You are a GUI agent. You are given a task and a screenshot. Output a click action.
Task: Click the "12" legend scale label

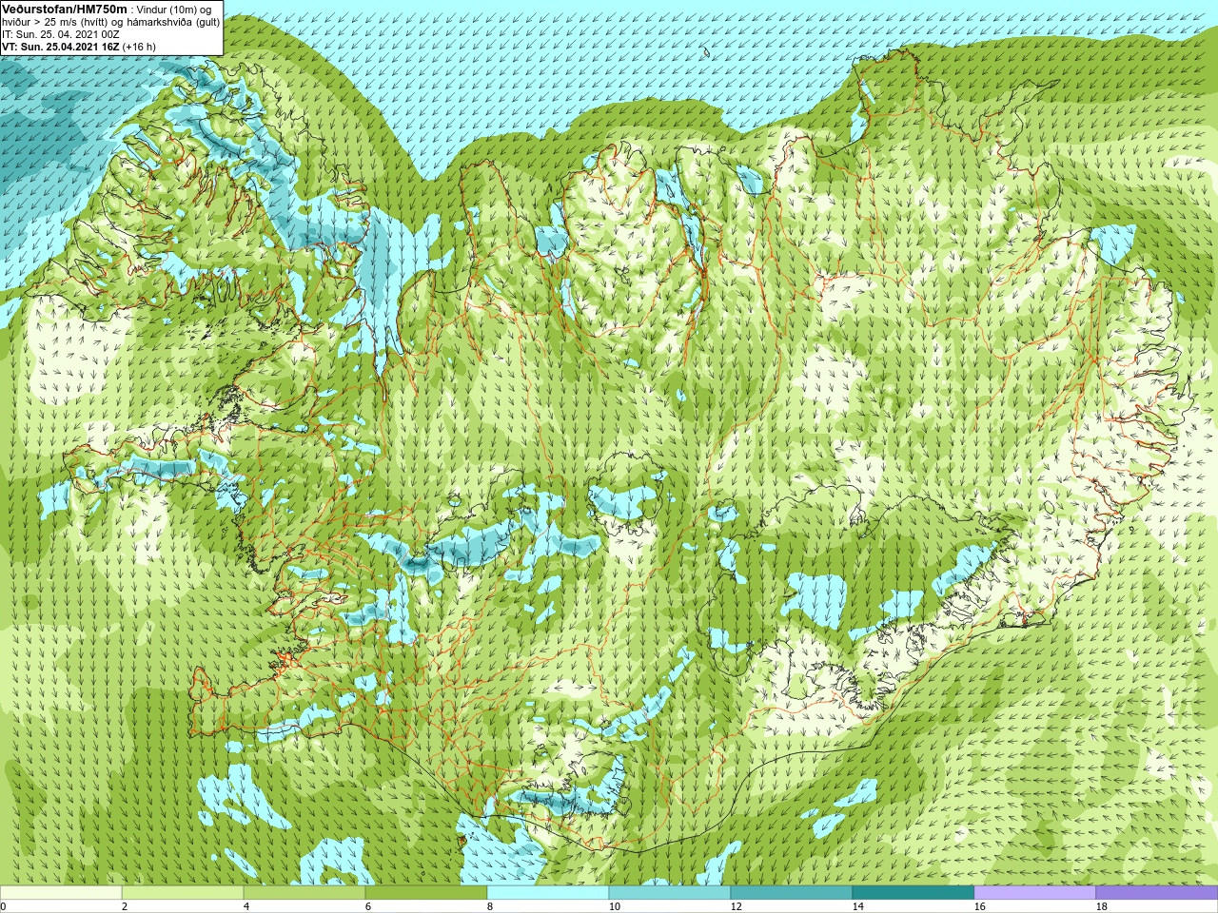(736, 906)
